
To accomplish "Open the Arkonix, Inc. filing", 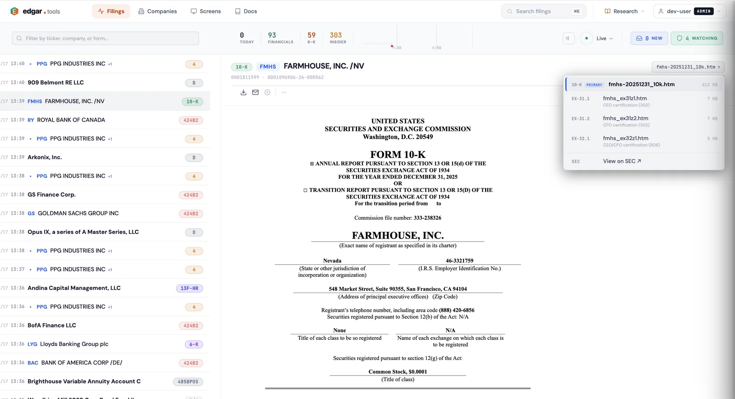I will (x=105, y=157).
